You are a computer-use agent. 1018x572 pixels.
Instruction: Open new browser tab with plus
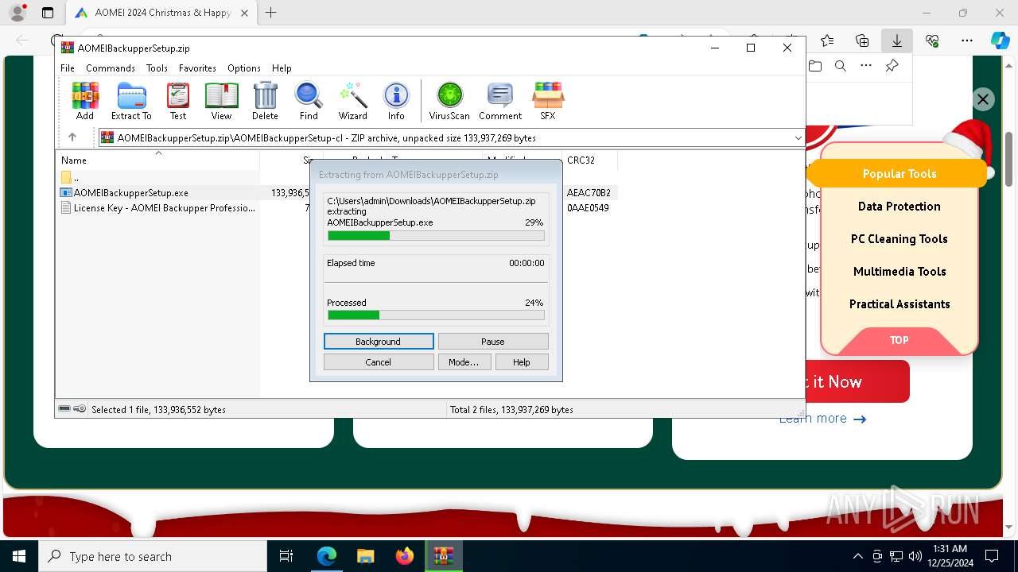270,13
